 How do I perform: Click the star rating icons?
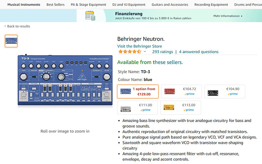pos(130,52)
